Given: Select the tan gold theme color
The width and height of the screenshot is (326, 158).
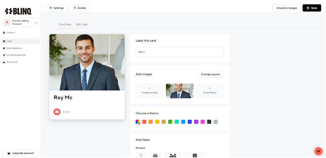Looking at the screenshot, I should 164,122.
